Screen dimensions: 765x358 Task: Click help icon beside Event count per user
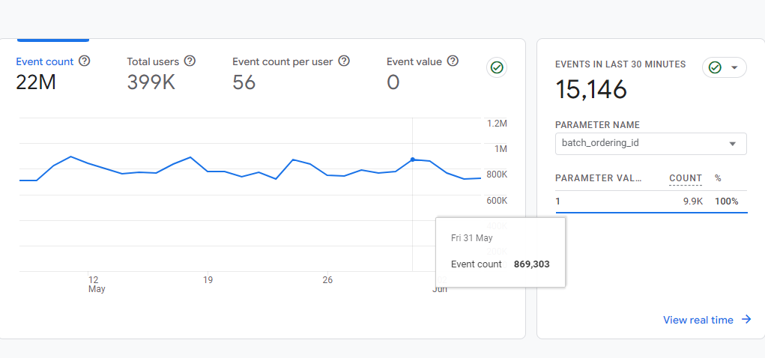(x=344, y=61)
